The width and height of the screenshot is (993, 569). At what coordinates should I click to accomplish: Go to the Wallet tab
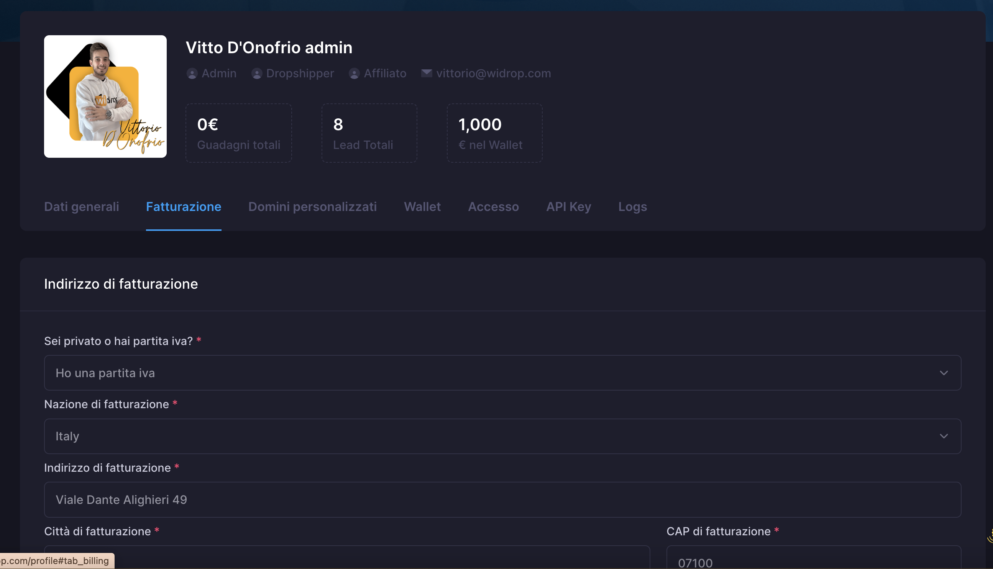[x=422, y=206]
